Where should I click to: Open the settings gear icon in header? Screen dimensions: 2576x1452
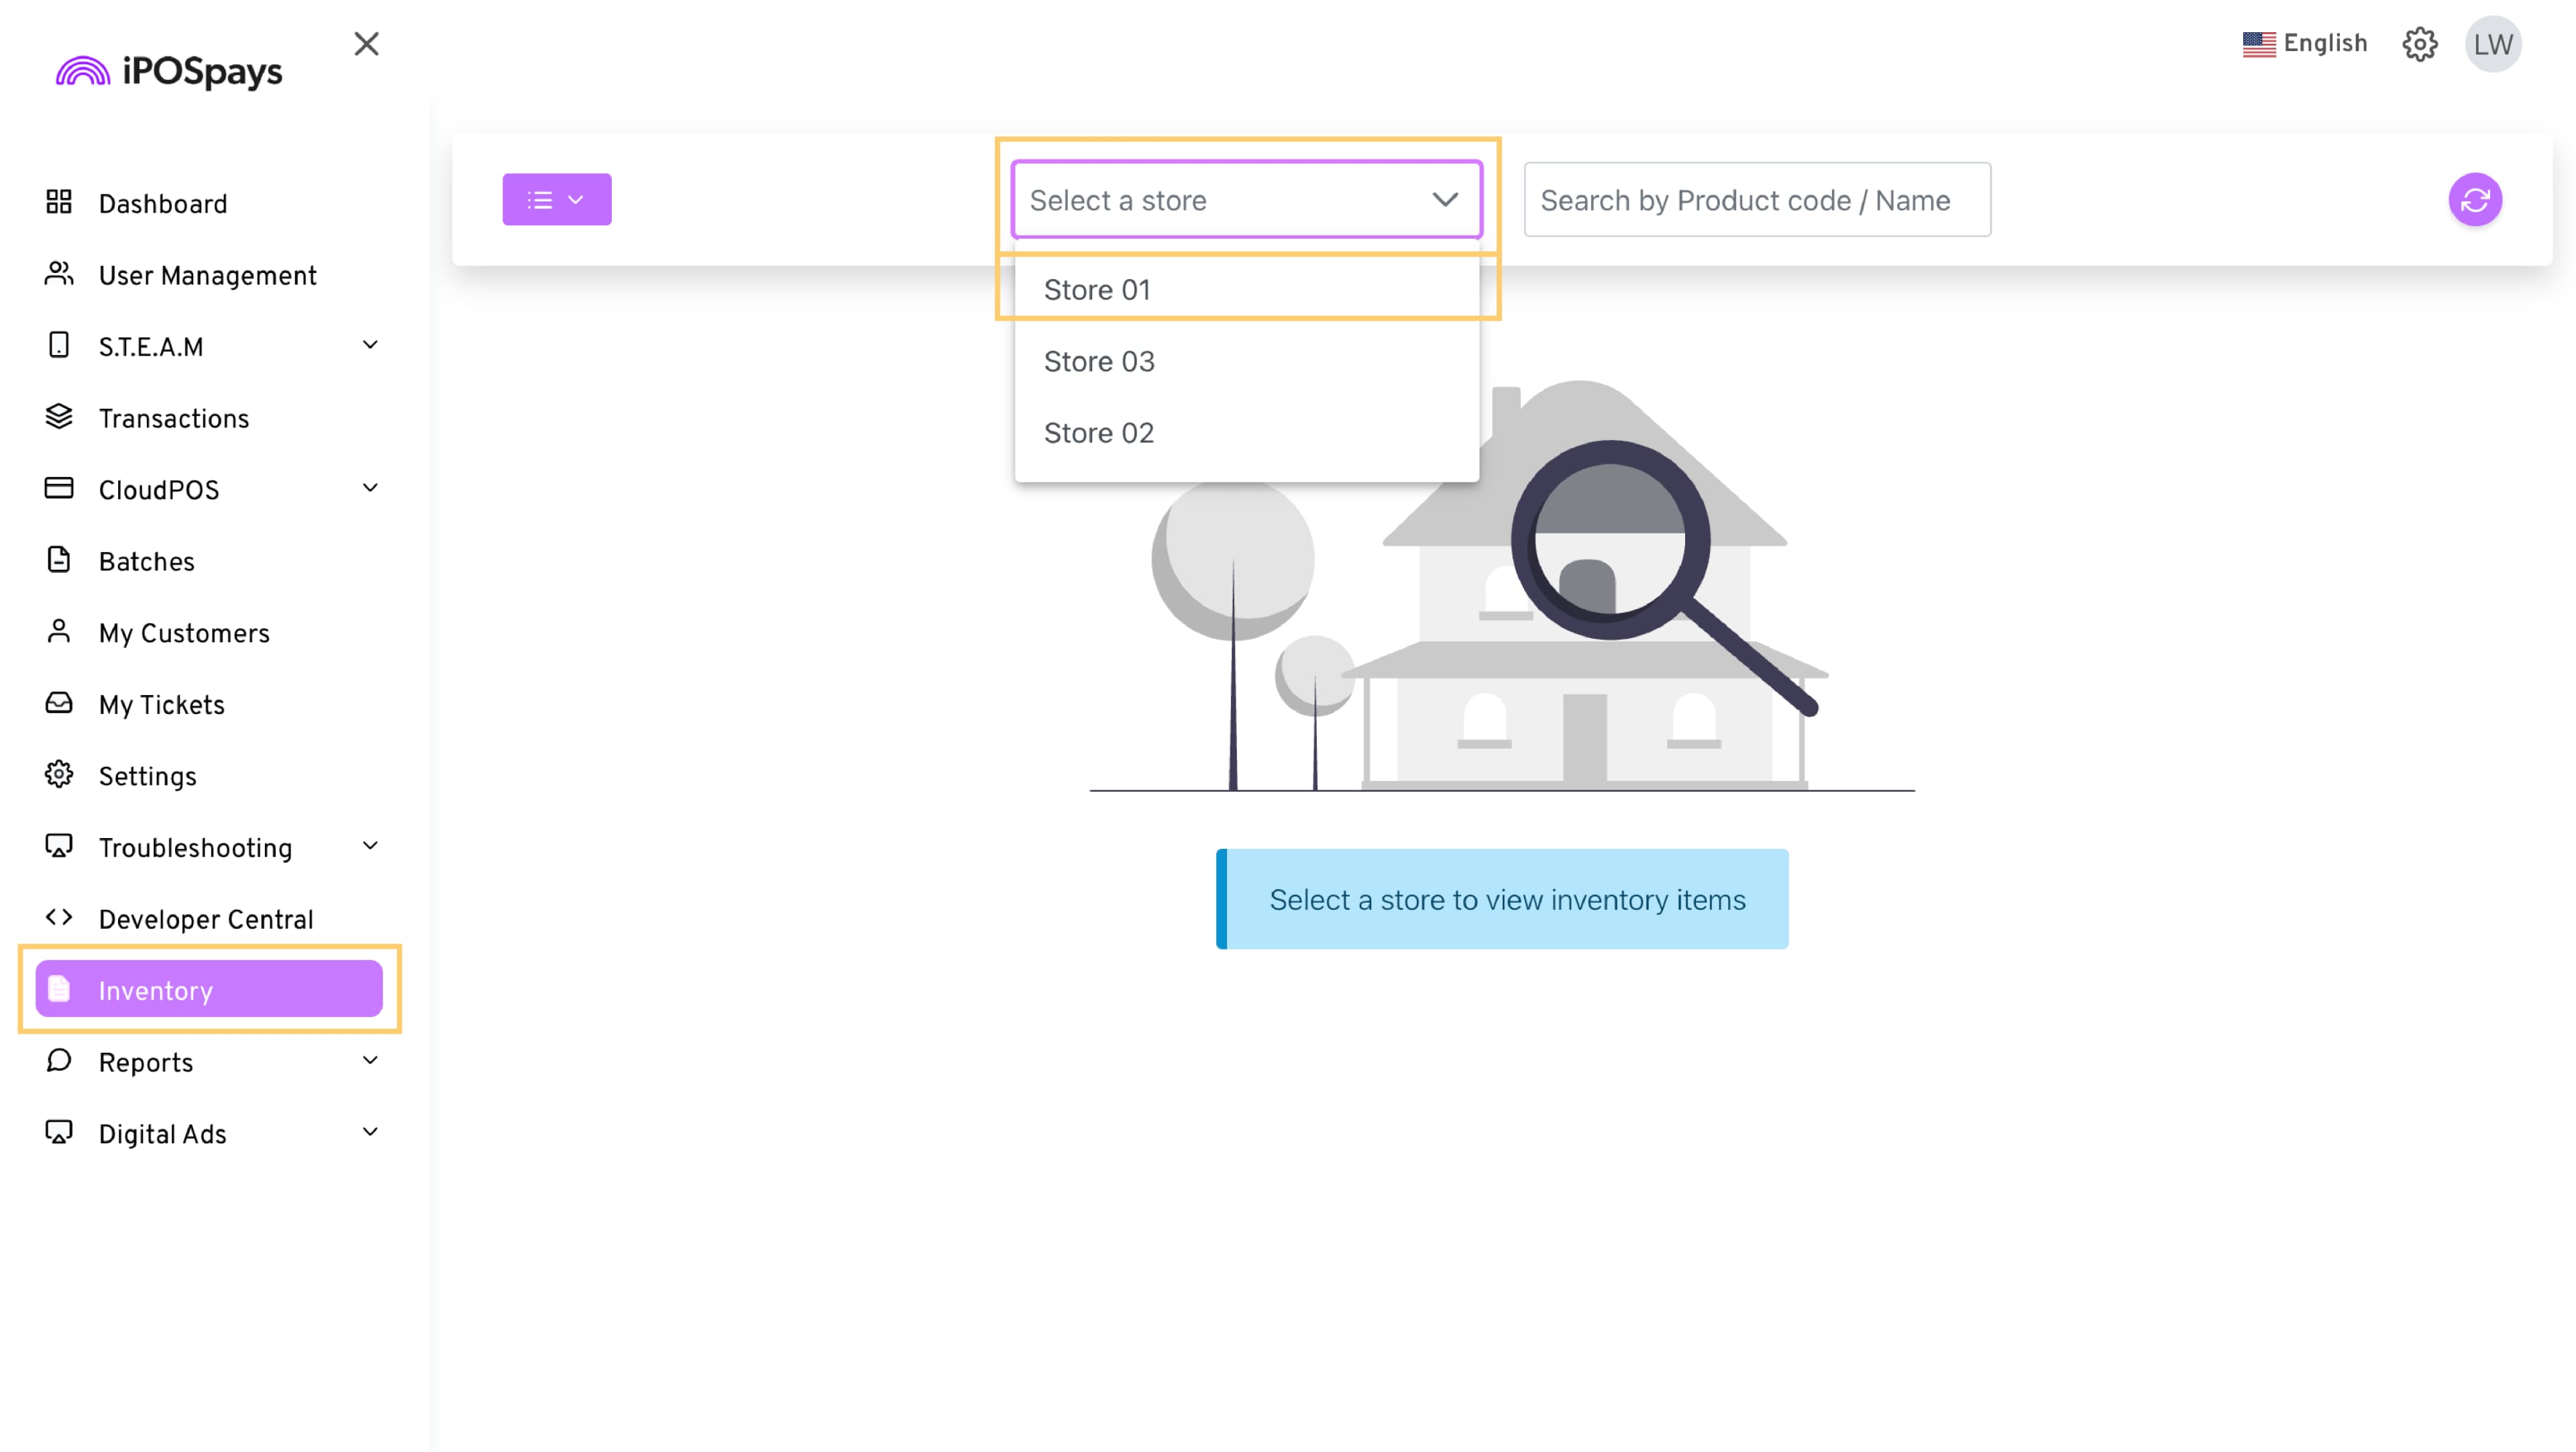(2419, 44)
